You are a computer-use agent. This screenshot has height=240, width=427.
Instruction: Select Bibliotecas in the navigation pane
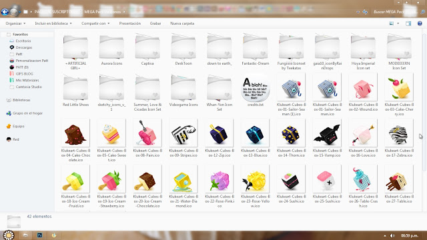coord(21,100)
